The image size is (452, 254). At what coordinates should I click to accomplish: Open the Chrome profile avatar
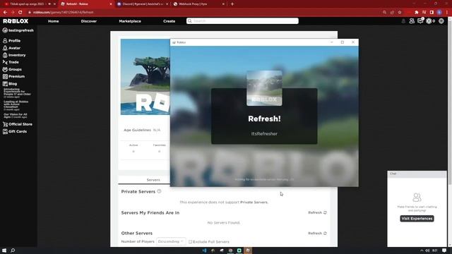click(439, 13)
